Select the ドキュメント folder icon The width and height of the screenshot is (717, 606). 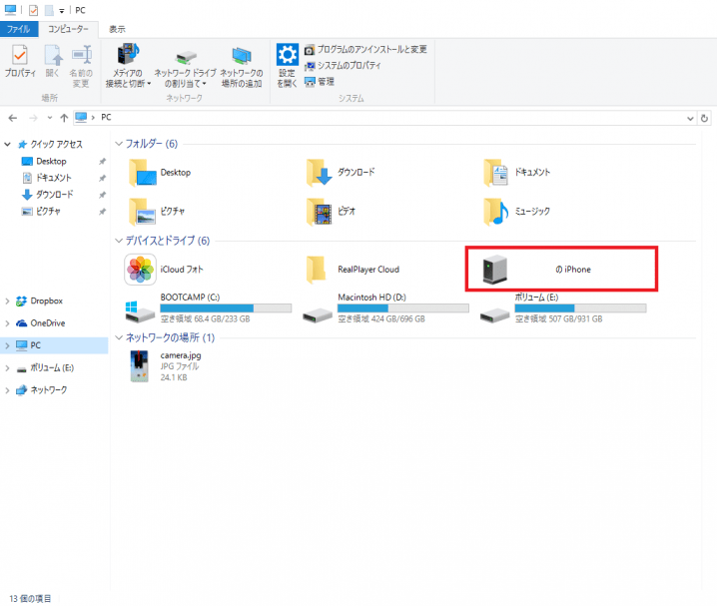click(x=496, y=173)
